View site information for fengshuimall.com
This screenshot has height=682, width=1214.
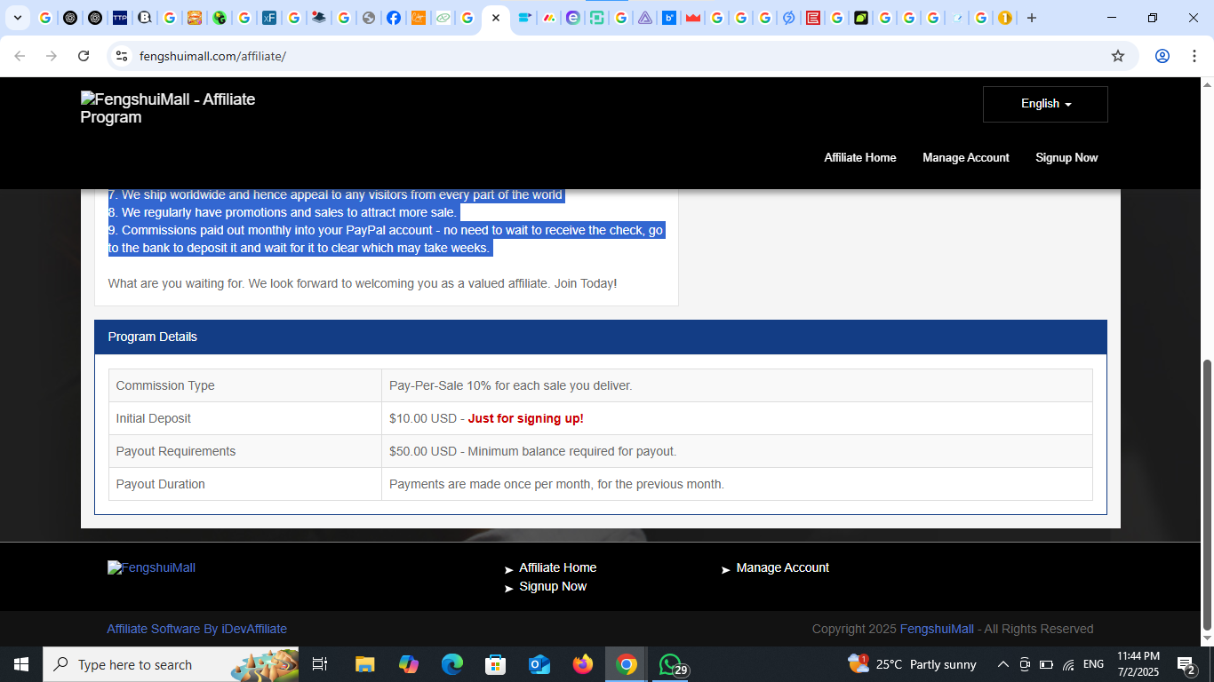(x=122, y=56)
